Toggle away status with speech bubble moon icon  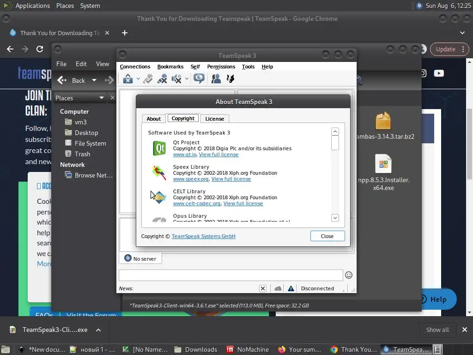(x=199, y=79)
